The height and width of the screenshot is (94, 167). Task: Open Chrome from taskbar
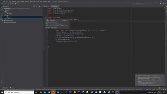49,92
